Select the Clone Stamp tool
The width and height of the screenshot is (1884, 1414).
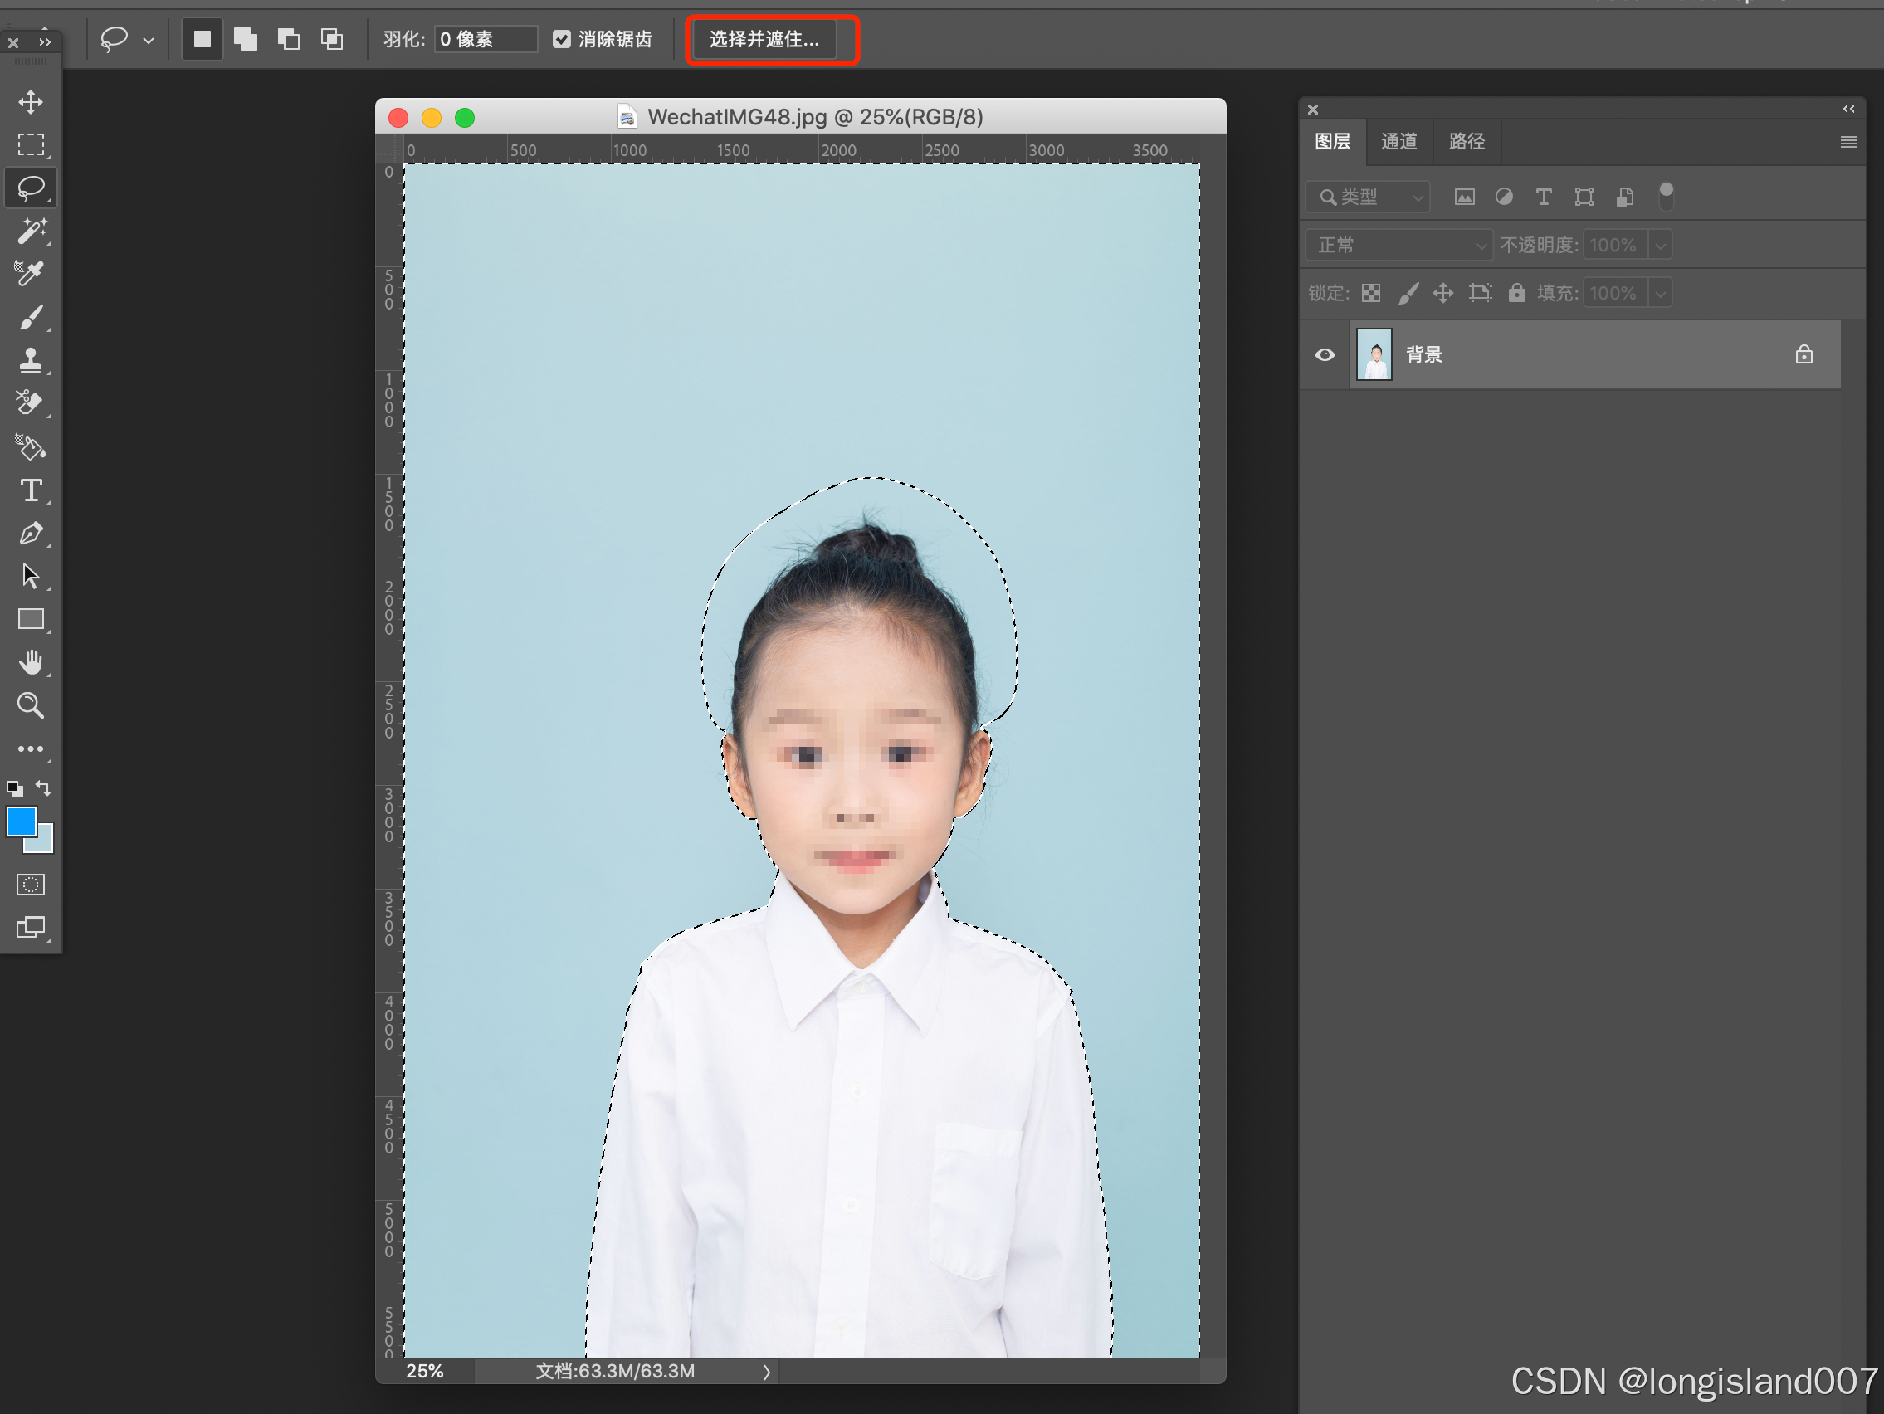[31, 360]
